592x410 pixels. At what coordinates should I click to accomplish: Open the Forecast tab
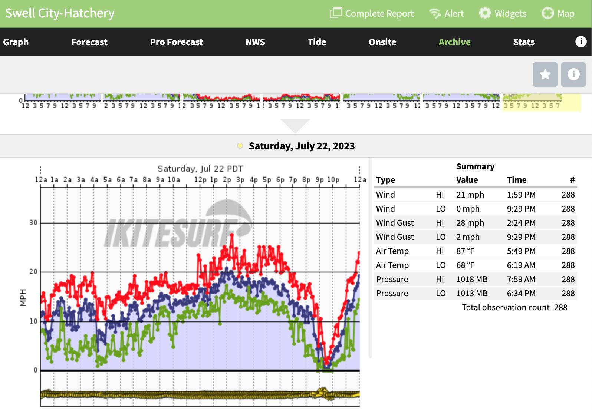pos(89,42)
